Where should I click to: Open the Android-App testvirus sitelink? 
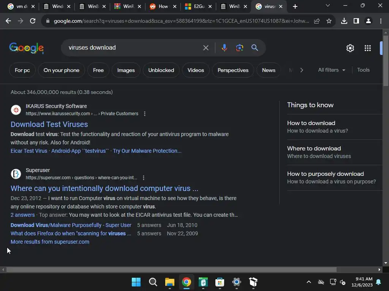80,151
